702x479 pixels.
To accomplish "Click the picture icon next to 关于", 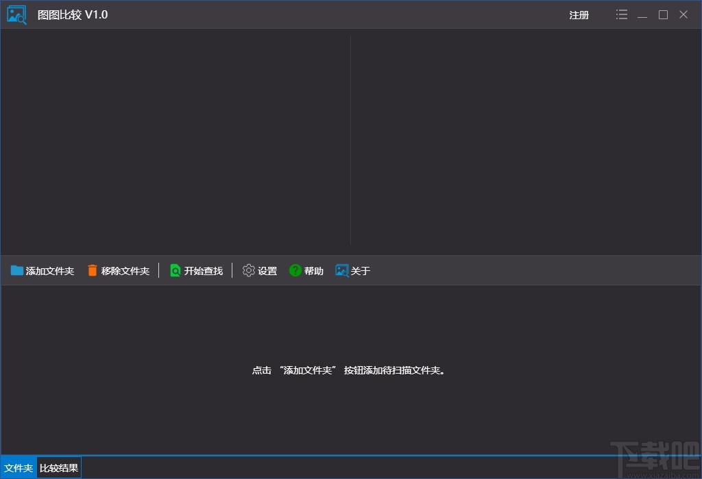I will click(341, 270).
